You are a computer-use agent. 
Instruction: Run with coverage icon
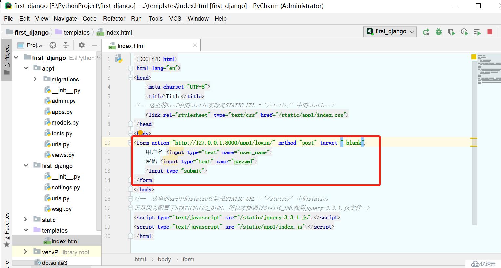(451, 32)
